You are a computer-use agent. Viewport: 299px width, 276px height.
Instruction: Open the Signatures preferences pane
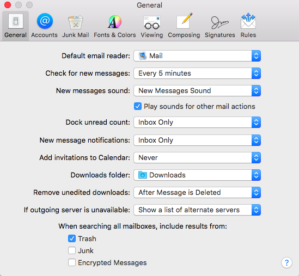pos(220,26)
